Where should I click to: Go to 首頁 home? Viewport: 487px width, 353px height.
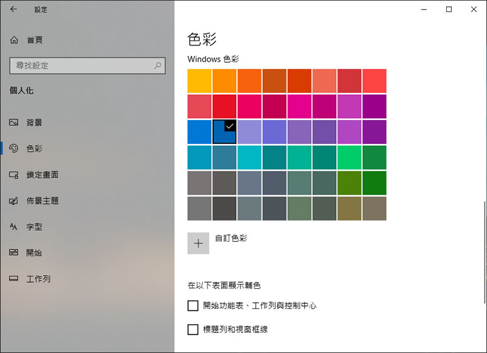coord(87,40)
